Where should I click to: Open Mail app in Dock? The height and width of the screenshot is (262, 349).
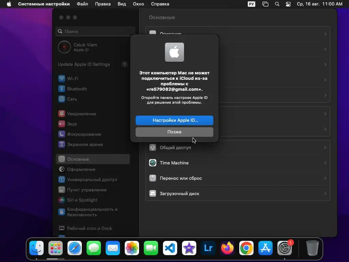113,248
